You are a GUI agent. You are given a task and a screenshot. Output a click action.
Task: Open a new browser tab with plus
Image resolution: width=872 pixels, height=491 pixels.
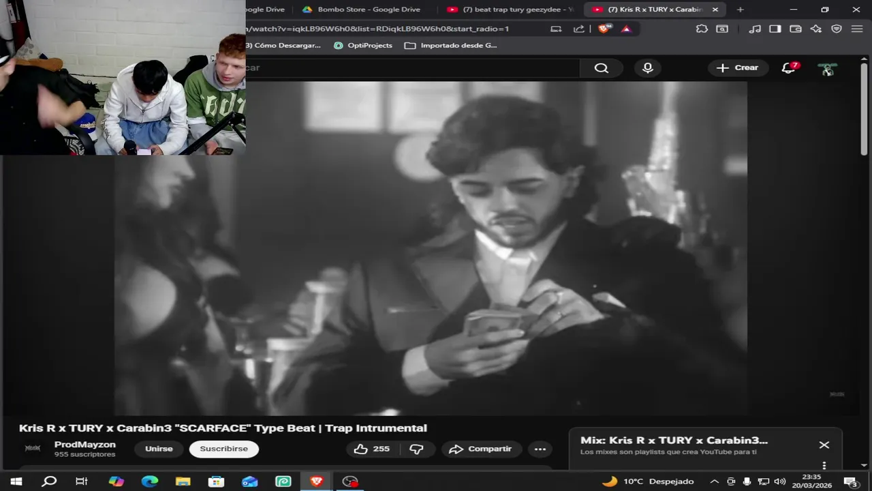tap(741, 10)
